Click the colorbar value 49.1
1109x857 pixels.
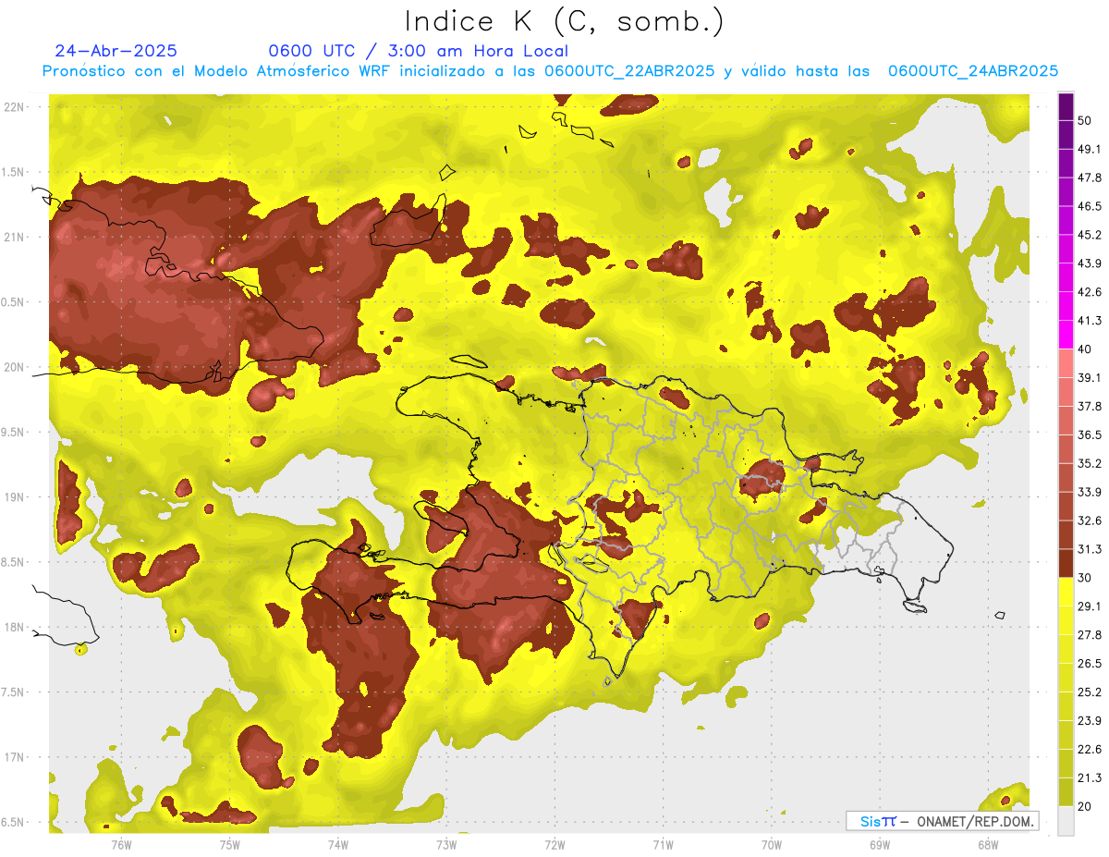click(1090, 149)
